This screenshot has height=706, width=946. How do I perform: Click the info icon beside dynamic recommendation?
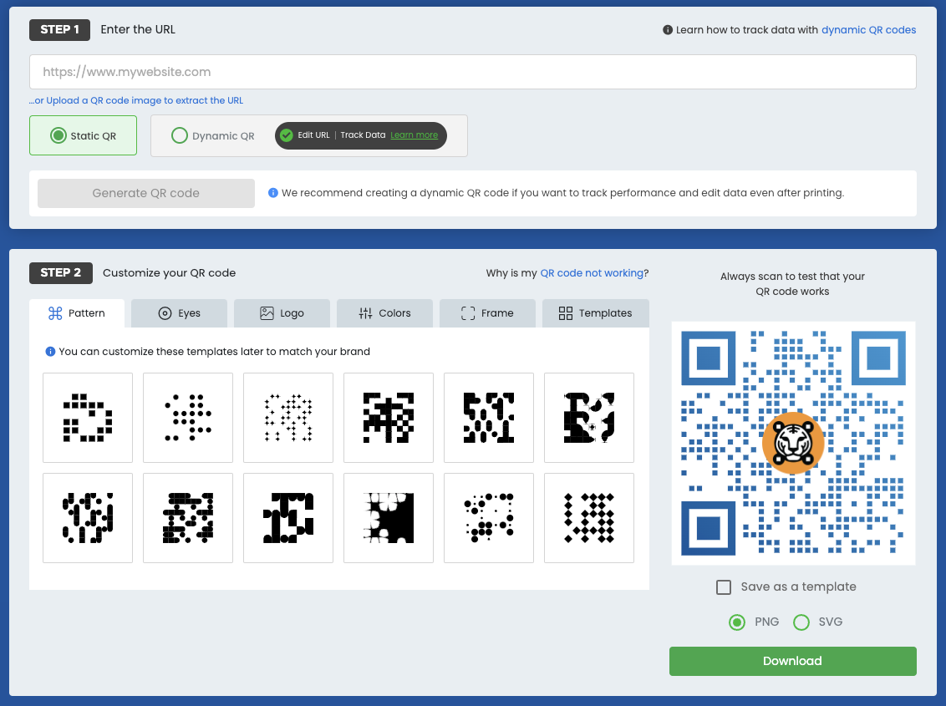(272, 193)
